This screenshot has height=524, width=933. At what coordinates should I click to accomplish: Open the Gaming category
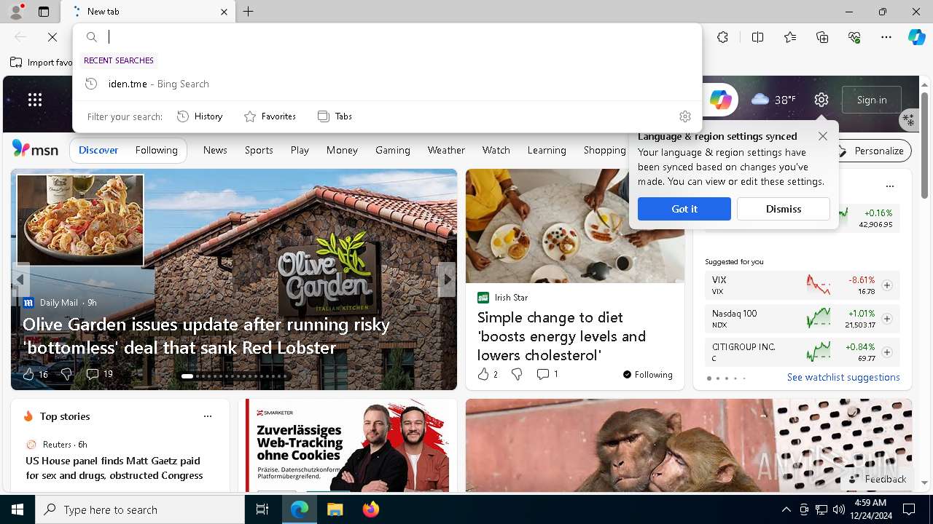[x=393, y=150]
